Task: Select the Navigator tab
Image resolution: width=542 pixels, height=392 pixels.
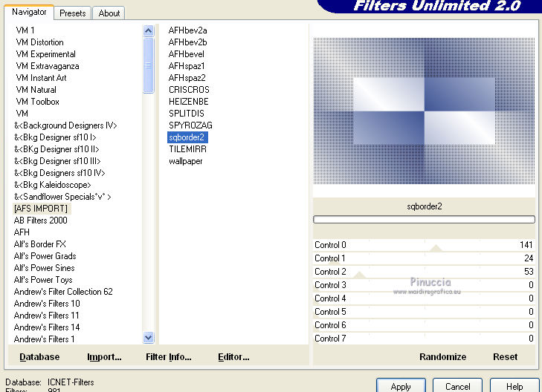Action: (x=29, y=12)
